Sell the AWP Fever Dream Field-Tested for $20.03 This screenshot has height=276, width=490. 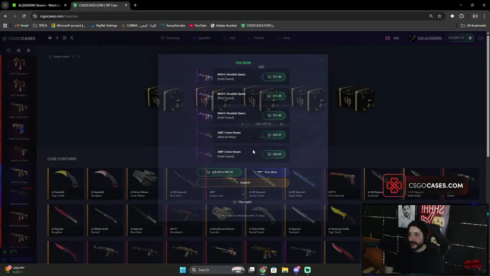tap(274, 154)
